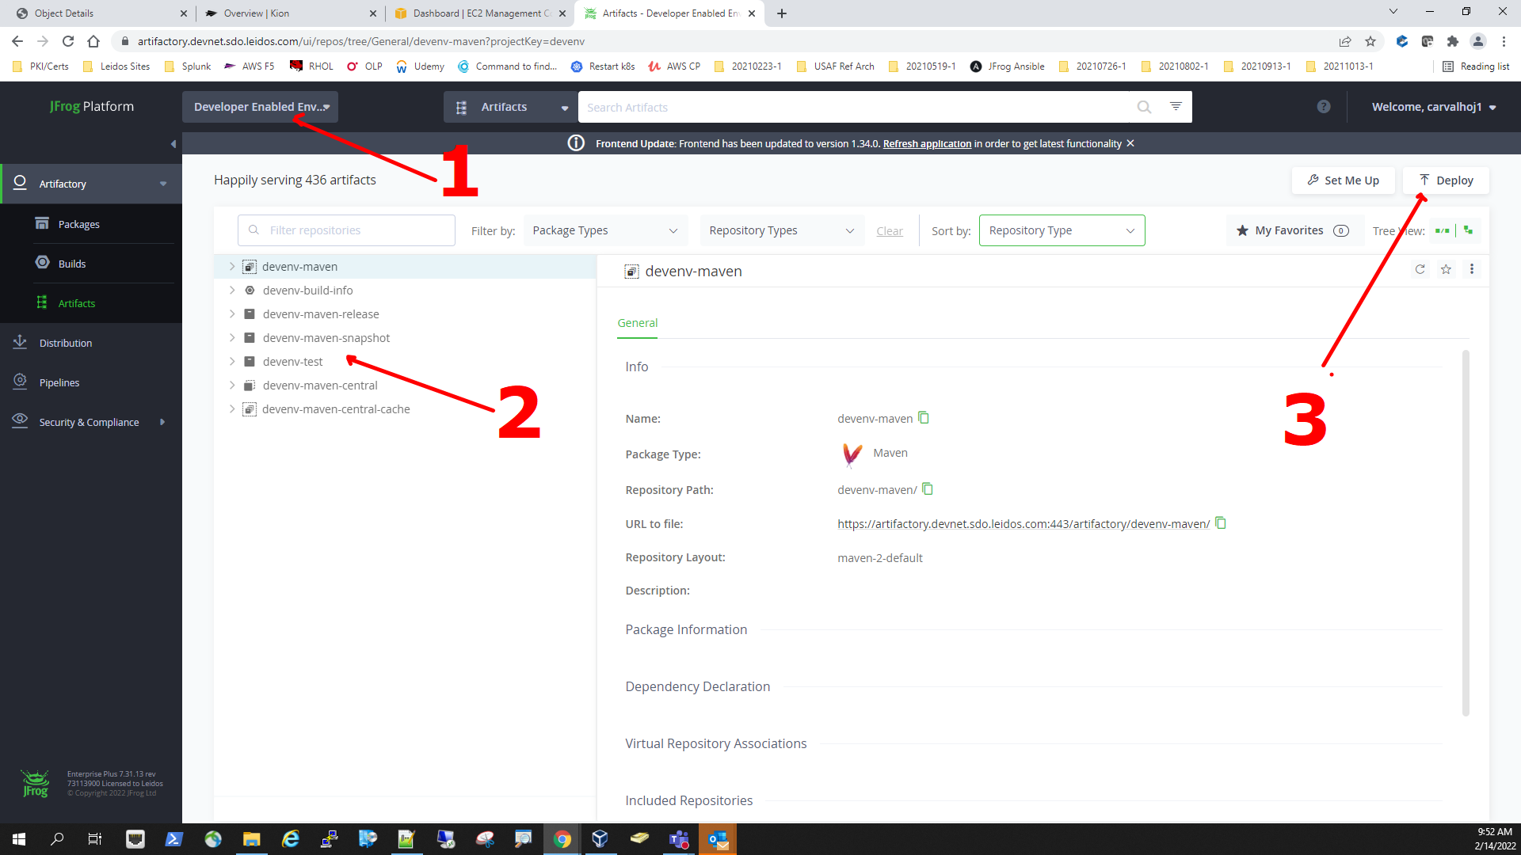Open the Reading list
Viewport: 1521px width, 855px height.
click(x=1476, y=66)
